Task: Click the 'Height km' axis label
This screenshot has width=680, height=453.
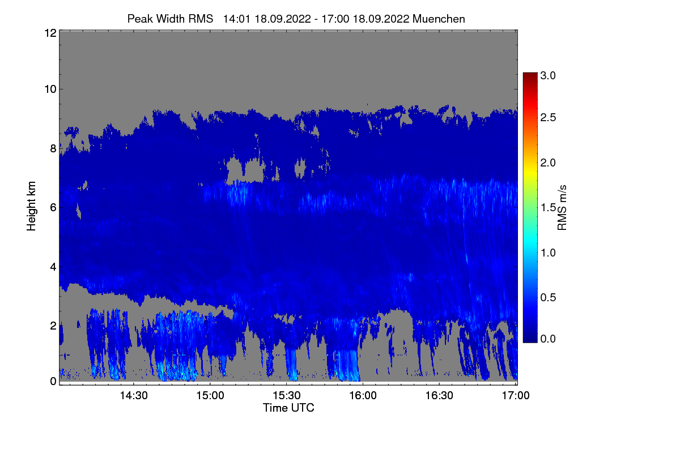Action: tap(32, 206)
